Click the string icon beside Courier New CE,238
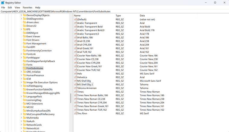This screenshot has width=229, height=132. pos(76,59)
